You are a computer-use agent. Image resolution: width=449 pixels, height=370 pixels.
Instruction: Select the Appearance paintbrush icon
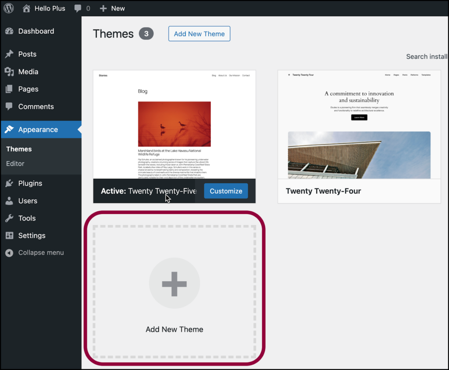tap(10, 129)
